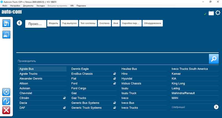The height and width of the screenshot is (118, 222).
Task: Choose Iveco Trucks South America
Action: click(195, 69)
